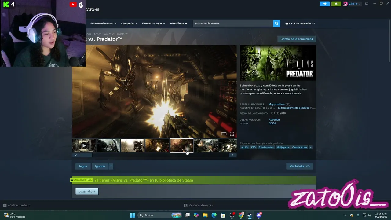Click the Ignorar button
Image resolution: width=391 pixels, height=220 pixels.
point(100,166)
